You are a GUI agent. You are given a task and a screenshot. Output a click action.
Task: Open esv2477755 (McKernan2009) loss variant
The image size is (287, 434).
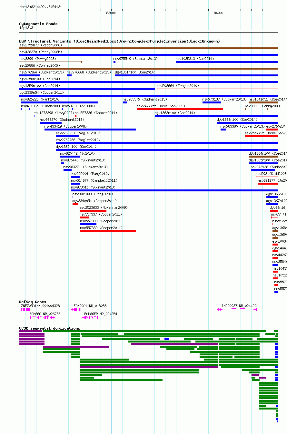click(x=180, y=109)
